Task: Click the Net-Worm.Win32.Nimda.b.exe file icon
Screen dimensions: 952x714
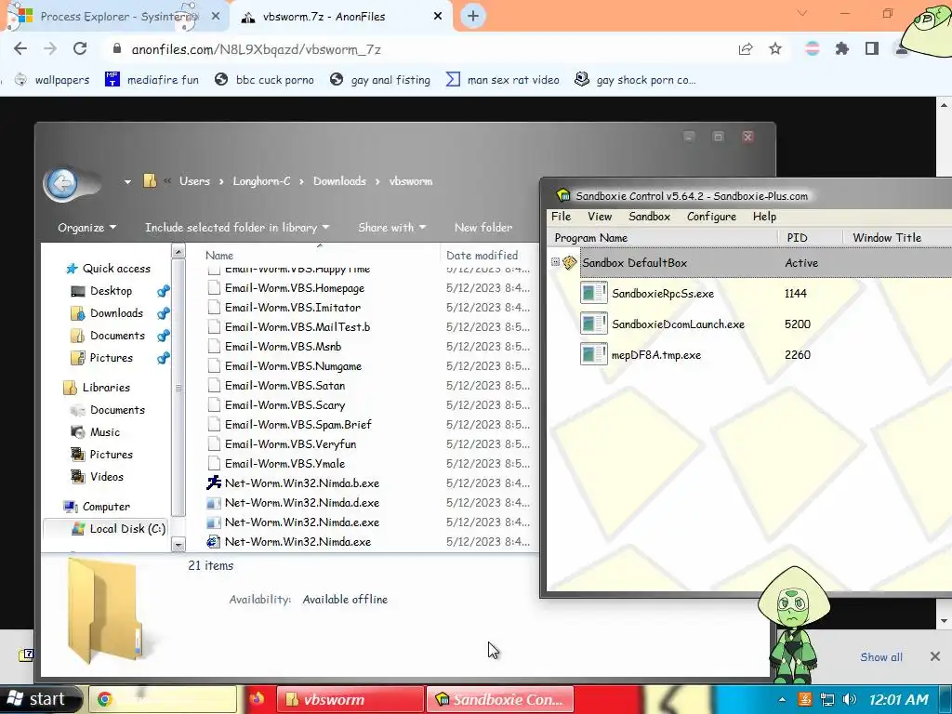Action: pos(214,483)
